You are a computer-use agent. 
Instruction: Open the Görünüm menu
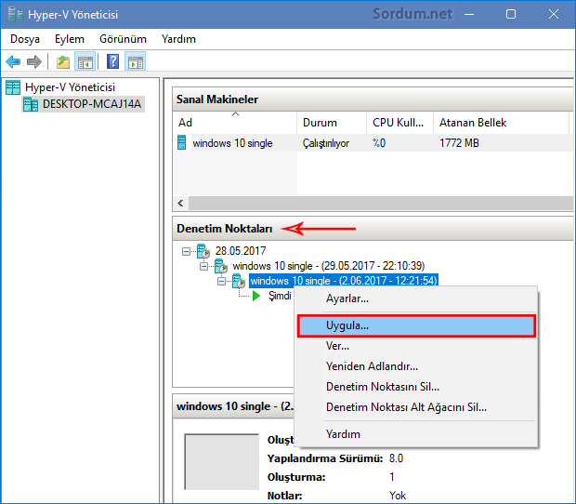tap(123, 39)
